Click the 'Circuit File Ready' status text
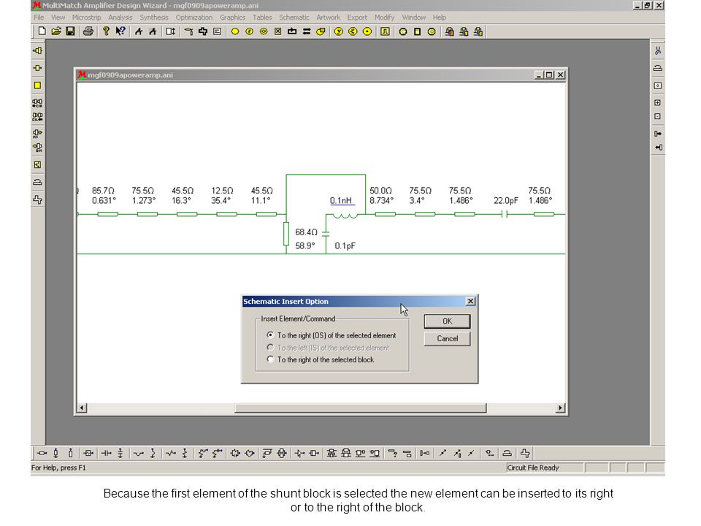Screen dimensions: 701x526 tap(533, 468)
